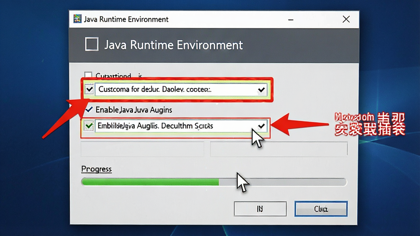Viewport: 420px width, 236px height.
Task: Click the IN button
Action: (260, 209)
